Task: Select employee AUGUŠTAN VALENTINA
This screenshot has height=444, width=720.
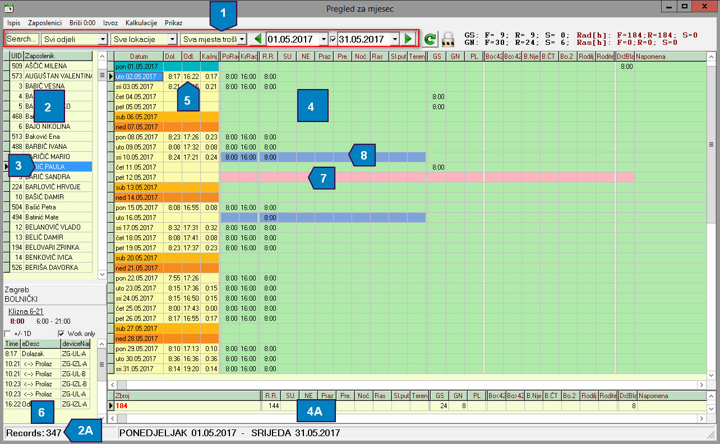Action: (x=58, y=76)
